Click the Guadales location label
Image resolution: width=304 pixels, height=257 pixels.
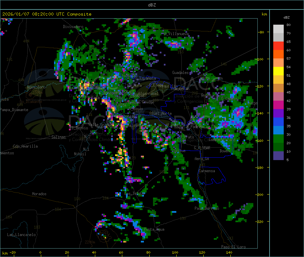[x=180, y=73]
